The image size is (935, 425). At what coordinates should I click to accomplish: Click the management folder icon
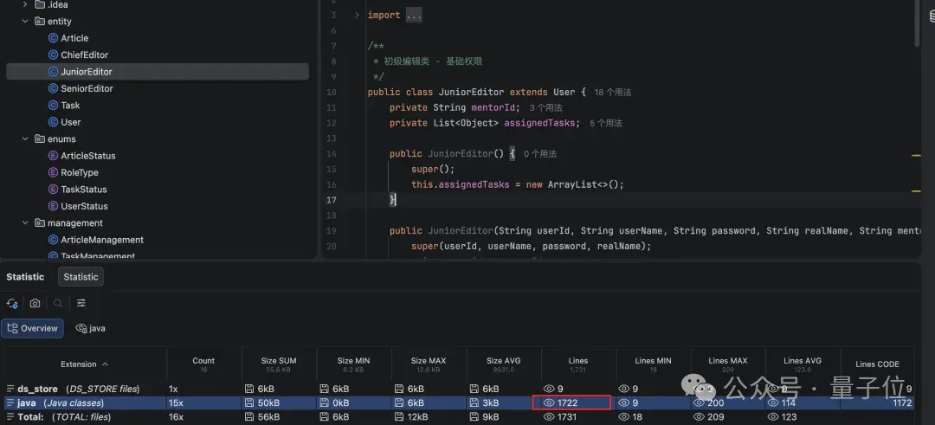40,223
